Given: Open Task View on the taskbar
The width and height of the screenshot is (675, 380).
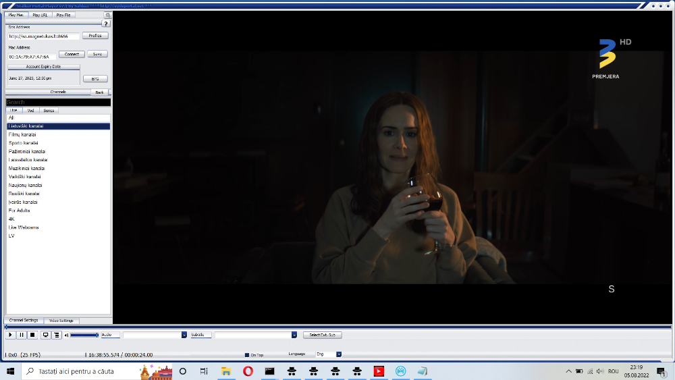Looking at the screenshot, I should (x=204, y=371).
